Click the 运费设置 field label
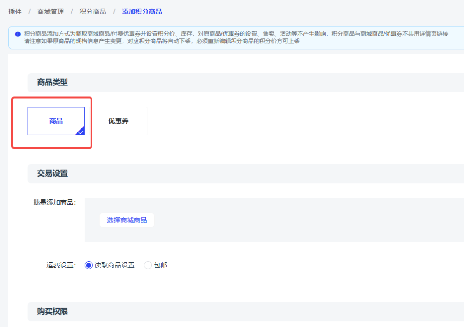The height and width of the screenshot is (327, 464). point(61,265)
